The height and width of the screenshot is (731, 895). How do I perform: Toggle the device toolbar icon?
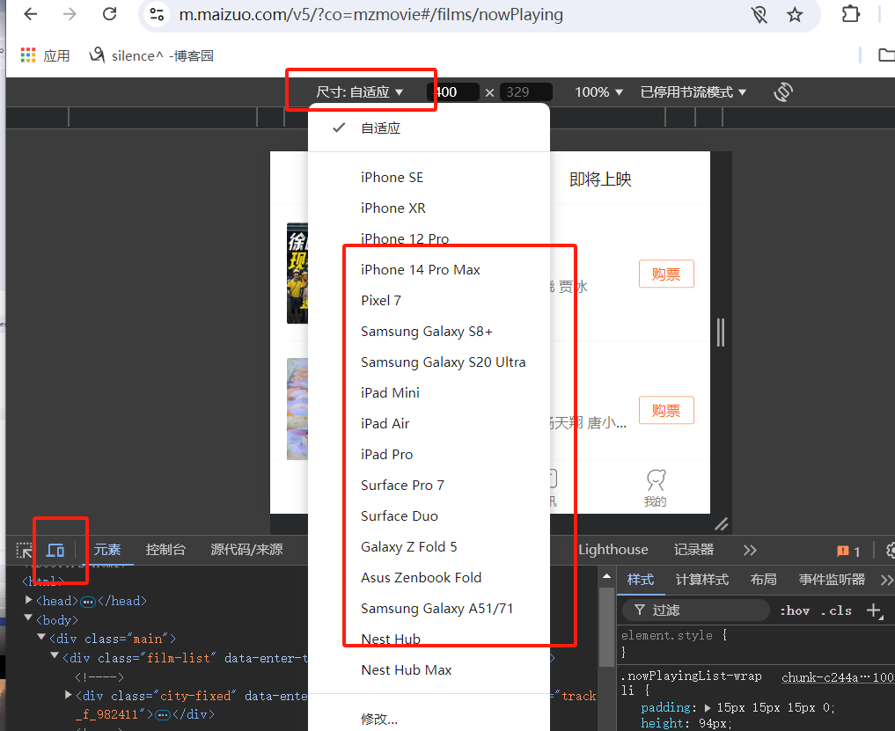(x=55, y=550)
